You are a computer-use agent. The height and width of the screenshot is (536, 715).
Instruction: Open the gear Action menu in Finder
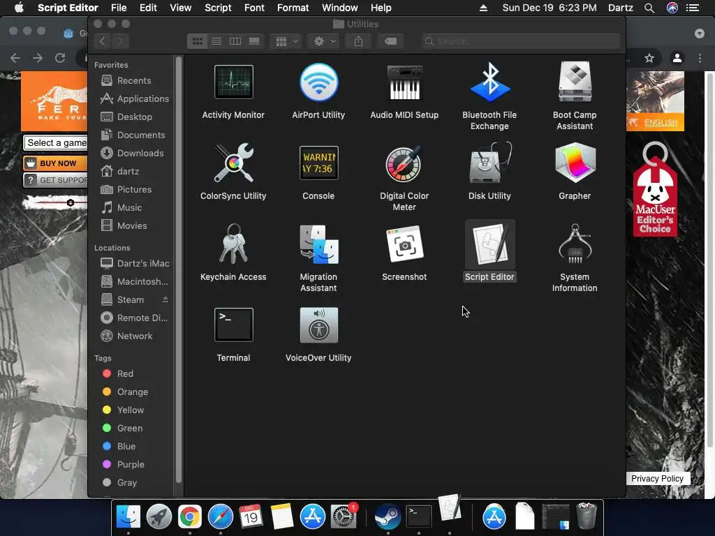325,41
